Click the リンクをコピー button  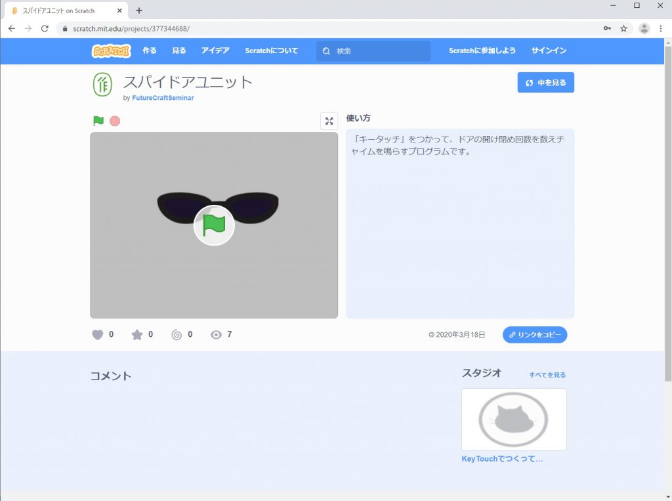535,335
